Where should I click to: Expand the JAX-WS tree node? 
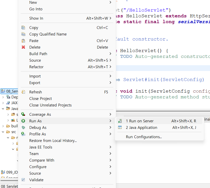pyautogui.click(x=3, y=103)
